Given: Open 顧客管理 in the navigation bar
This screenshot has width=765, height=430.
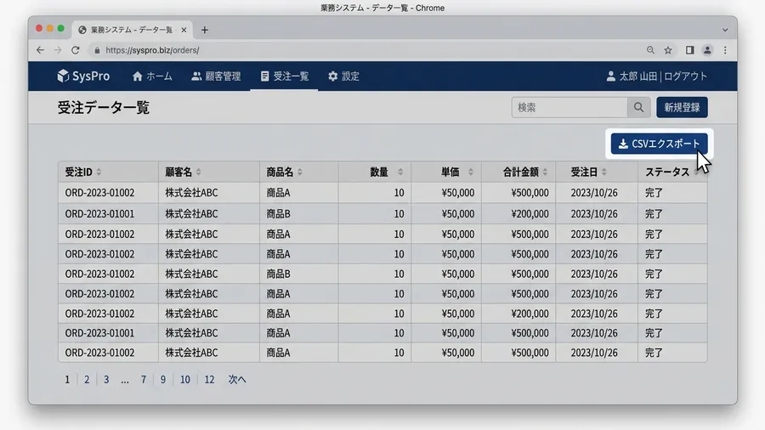Looking at the screenshot, I should (216, 76).
